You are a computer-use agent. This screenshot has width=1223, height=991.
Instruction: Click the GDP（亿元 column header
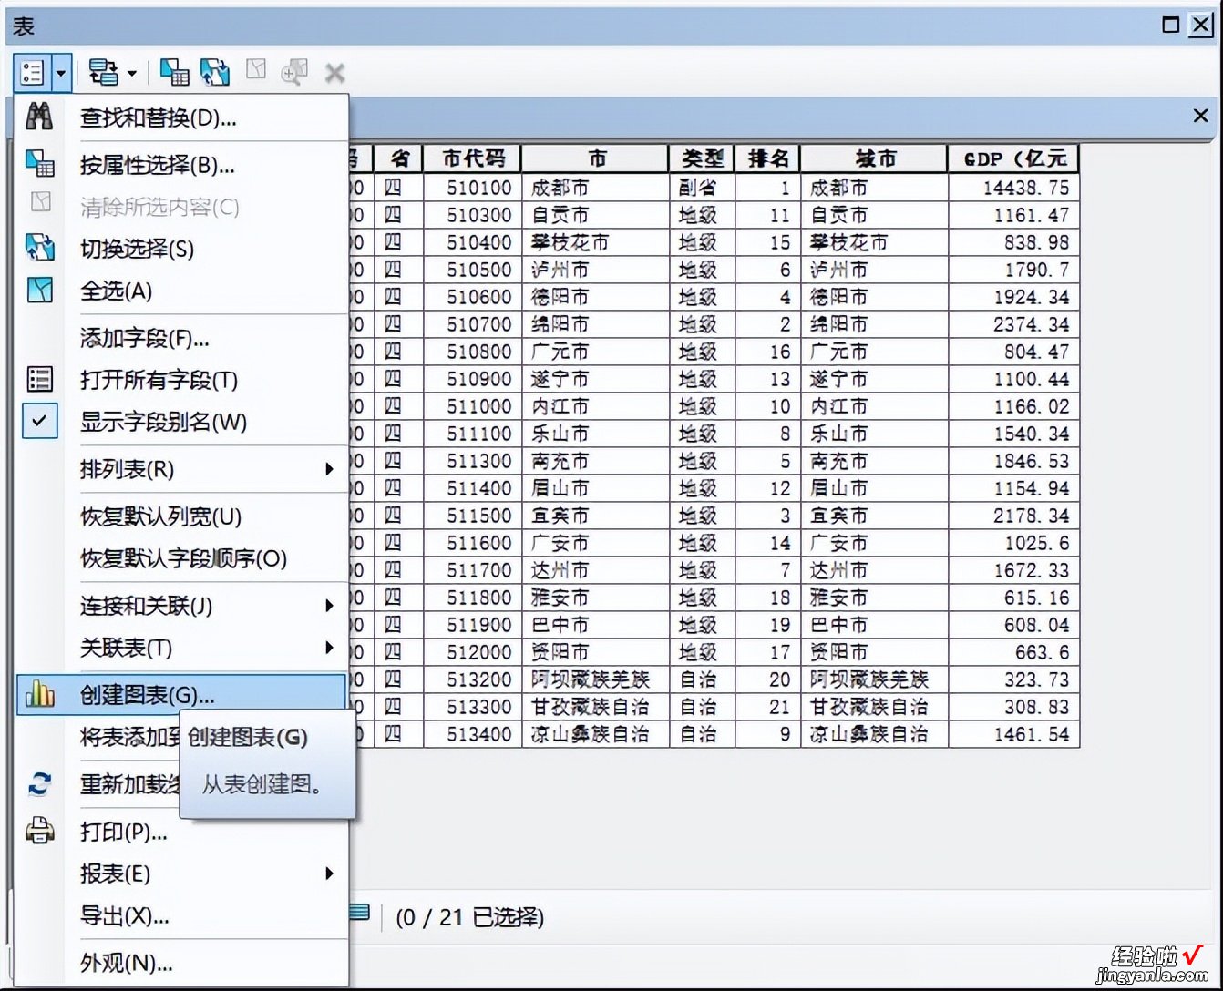(x=1014, y=158)
